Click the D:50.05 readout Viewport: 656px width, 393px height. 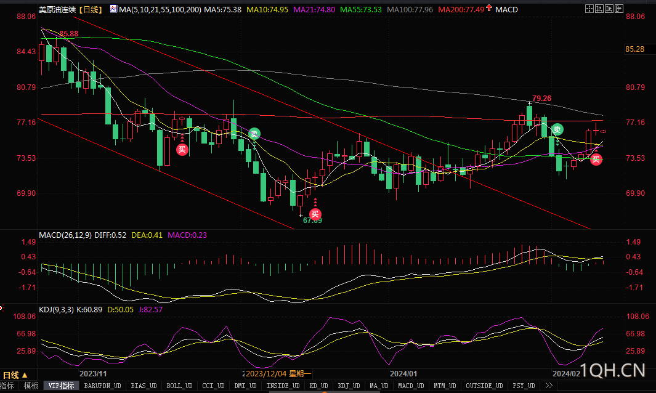[121, 309]
